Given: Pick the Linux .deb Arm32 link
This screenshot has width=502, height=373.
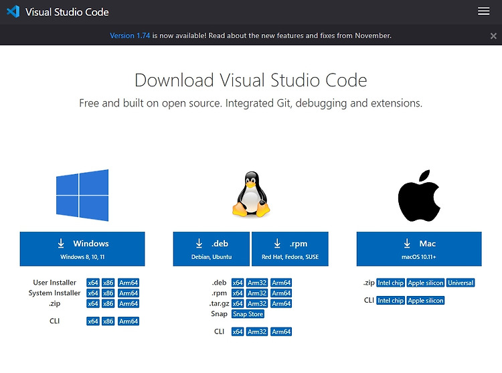Looking at the screenshot, I should (257, 283).
